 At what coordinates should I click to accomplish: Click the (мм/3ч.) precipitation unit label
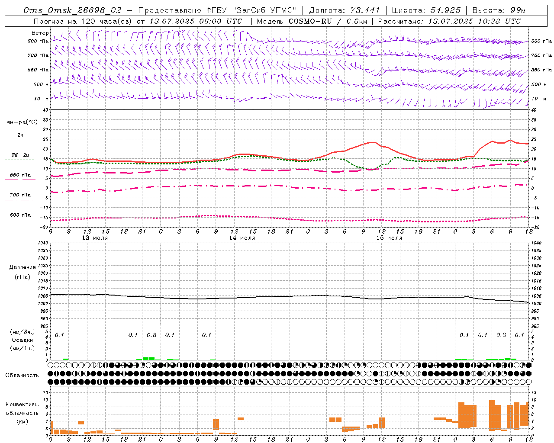[x=23, y=332]
